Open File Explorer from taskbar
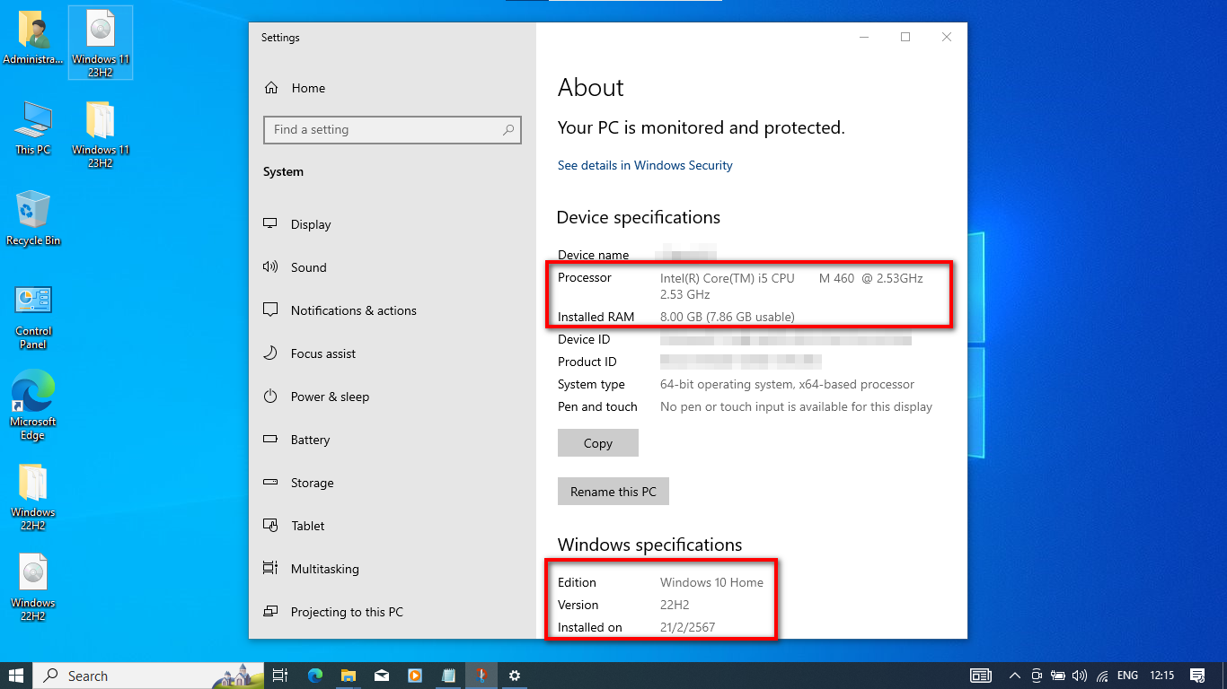This screenshot has width=1227, height=689. pos(349,676)
